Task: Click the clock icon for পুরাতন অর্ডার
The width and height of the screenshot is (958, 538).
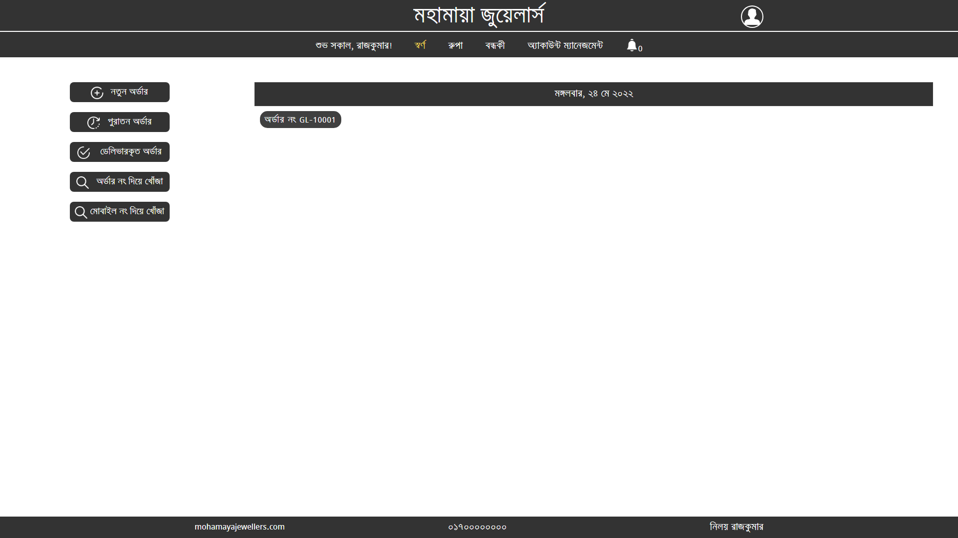Action: (x=94, y=123)
